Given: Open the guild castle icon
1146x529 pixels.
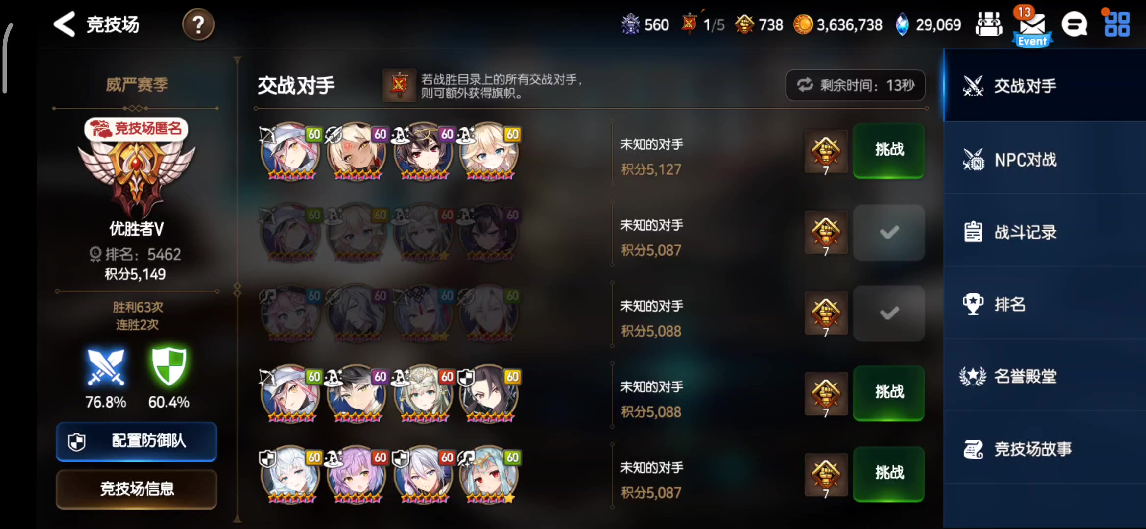Looking at the screenshot, I should (989, 24).
